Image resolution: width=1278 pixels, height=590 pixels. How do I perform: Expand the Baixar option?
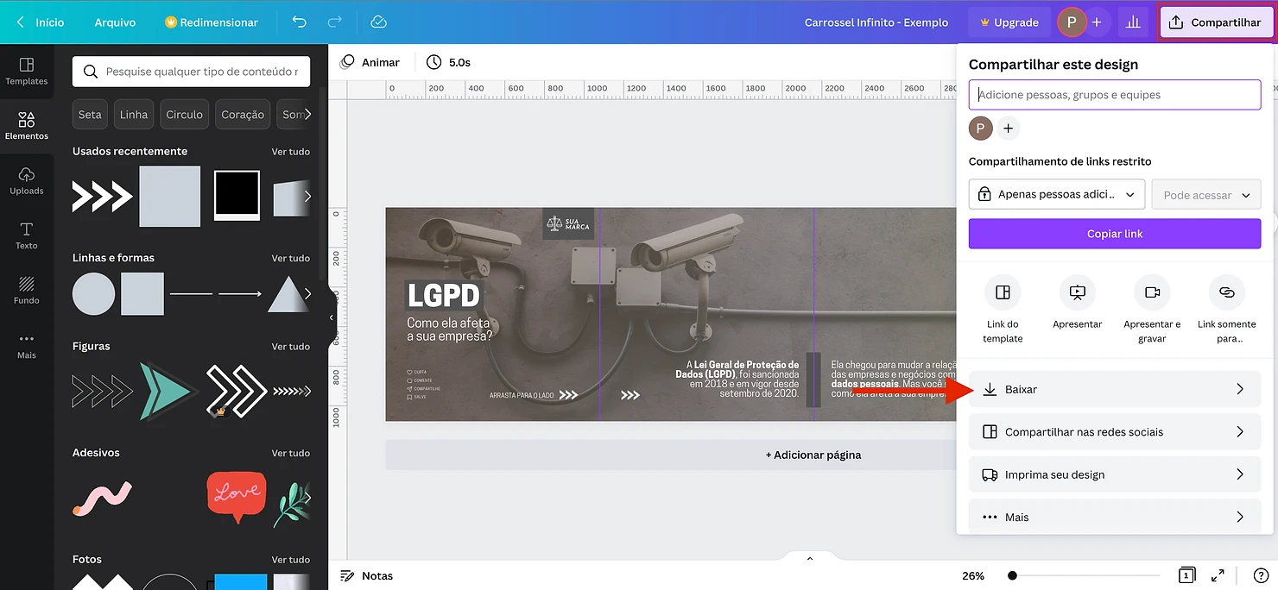[1115, 389]
